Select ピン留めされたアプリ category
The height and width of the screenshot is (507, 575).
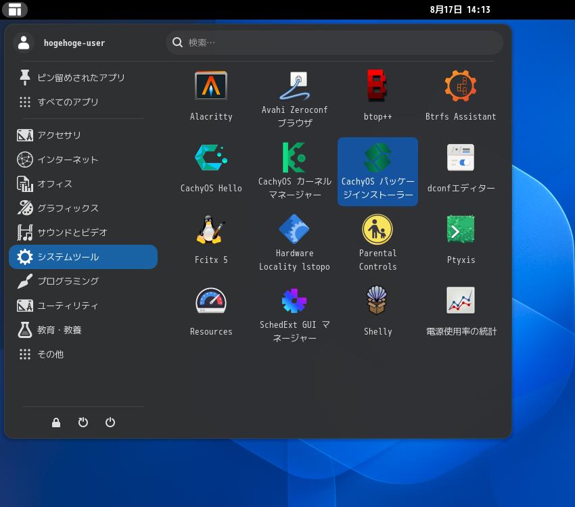(x=83, y=77)
